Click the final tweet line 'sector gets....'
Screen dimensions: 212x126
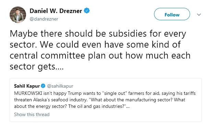(x=37, y=67)
